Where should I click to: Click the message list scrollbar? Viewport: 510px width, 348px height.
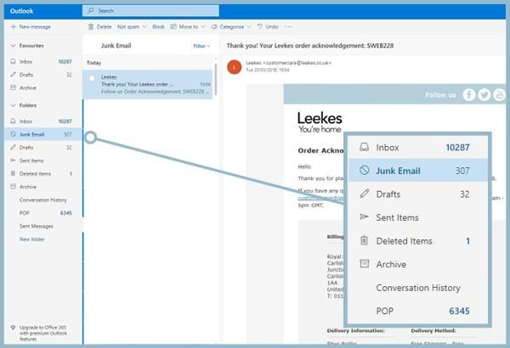click(x=215, y=80)
